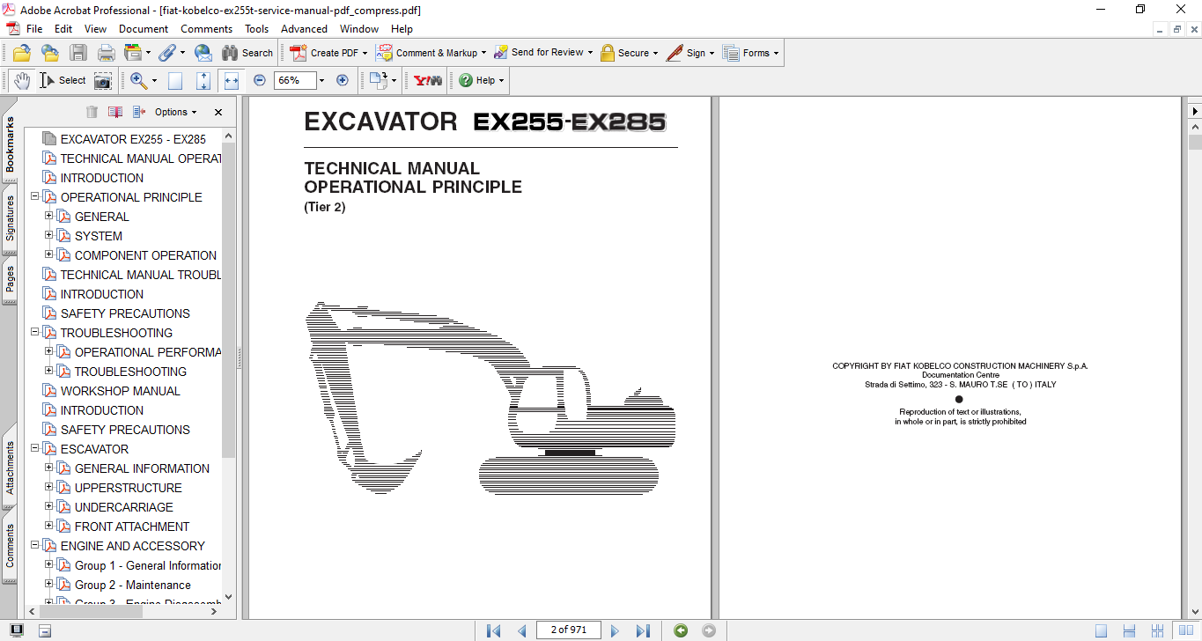Expand the GENERAL bookmark node
Viewport: 1202px width, 641px height.
(x=49, y=217)
